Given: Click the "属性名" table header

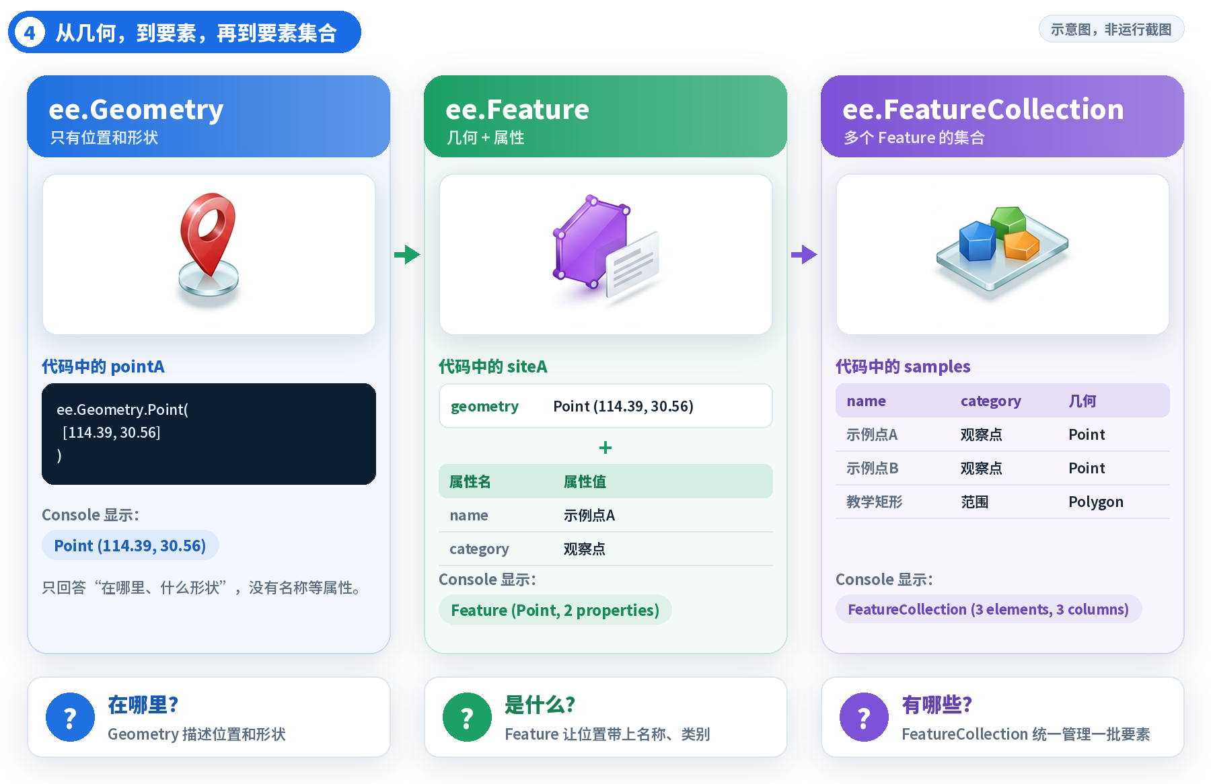Looking at the screenshot, I should (470, 481).
